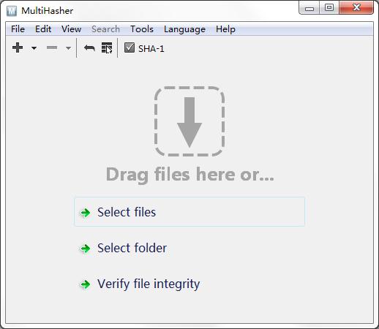379x329 pixels.
Task: Open the Remove dropdown arrow
Action: (x=69, y=48)
